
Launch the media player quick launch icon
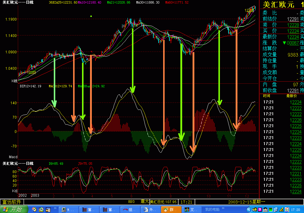point(34,209)
